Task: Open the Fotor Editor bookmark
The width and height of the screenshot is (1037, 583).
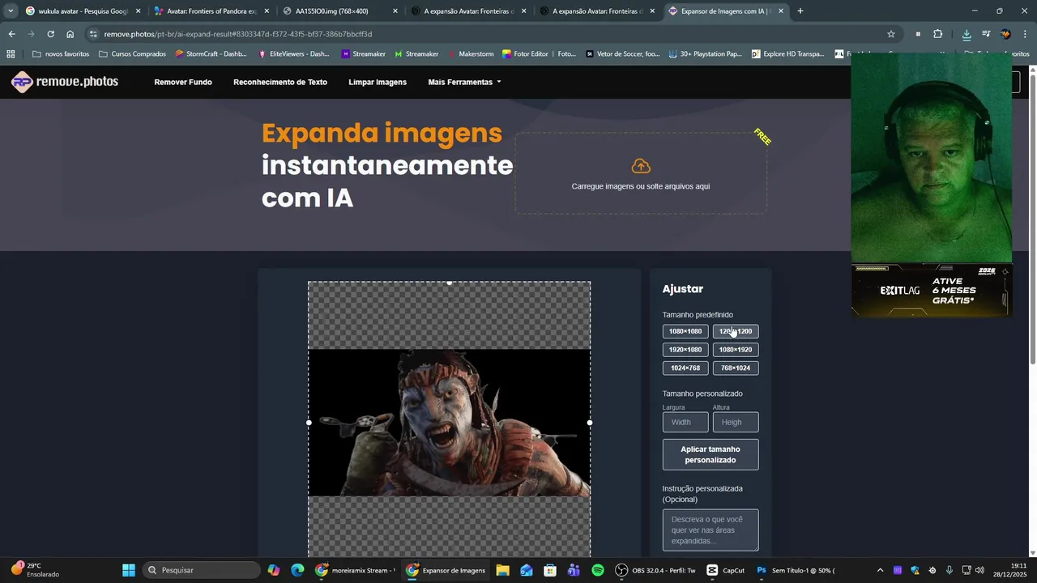Action: (539, 54)
